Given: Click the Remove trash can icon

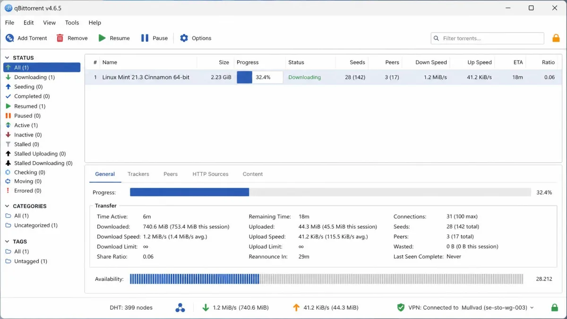Looking at the screenshot, I should coord(60,38).
